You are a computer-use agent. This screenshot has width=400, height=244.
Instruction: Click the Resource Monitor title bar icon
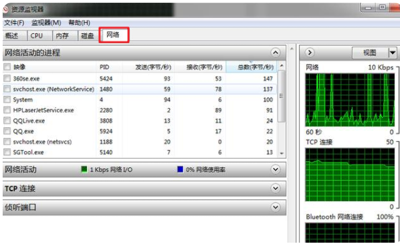tap(5, 9)
